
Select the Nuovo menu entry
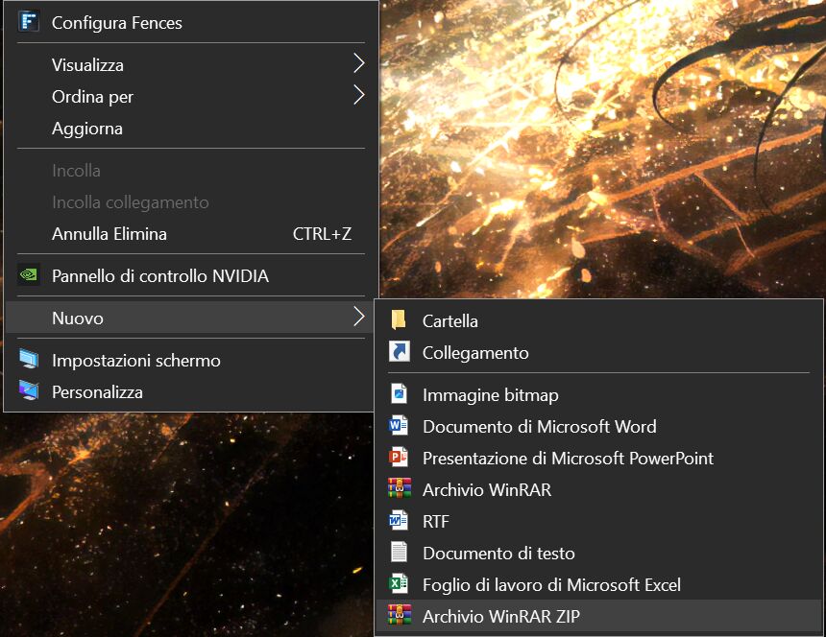189,318
